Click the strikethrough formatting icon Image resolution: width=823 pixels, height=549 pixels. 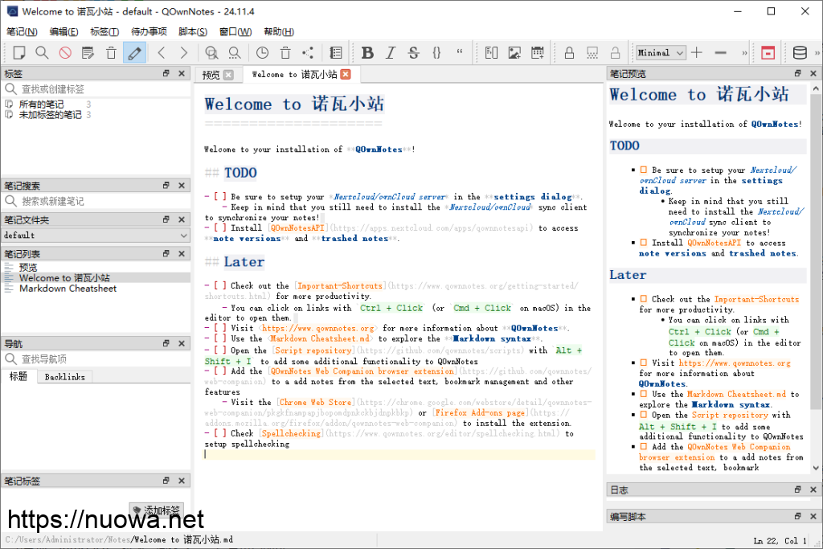(413, 53)
